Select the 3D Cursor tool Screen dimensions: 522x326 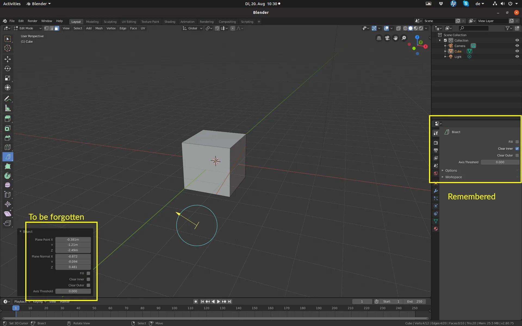[x=8, y=48]
